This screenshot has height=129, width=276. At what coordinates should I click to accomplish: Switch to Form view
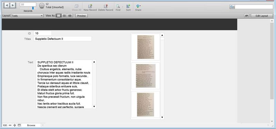click(x=59, y=16)
